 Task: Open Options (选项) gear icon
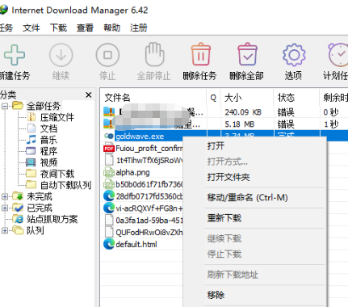(294, 55)
